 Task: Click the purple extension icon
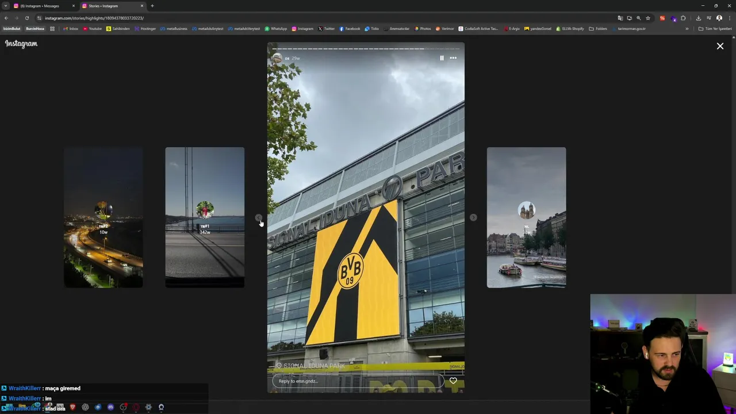pyautogui.click(x=674, y=18)
